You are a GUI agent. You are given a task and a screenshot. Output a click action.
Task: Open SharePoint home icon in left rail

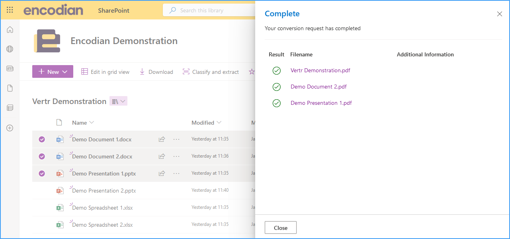(10, 30)
